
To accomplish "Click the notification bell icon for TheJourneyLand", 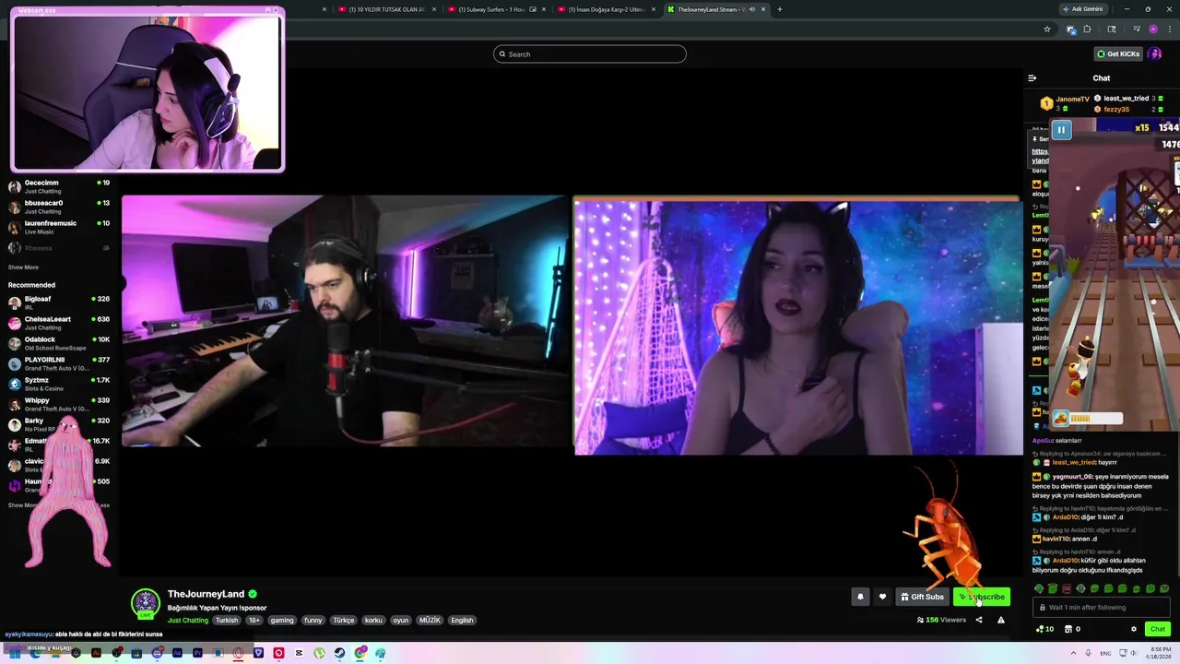I will [860, 597].
